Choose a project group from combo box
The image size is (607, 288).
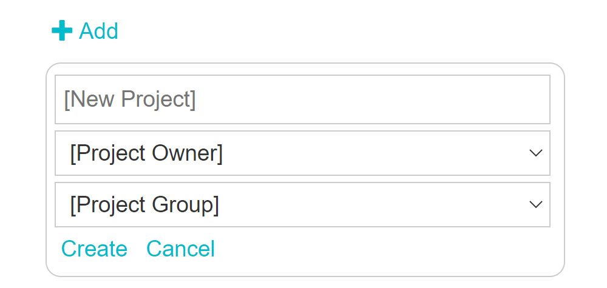pos(302,205)
